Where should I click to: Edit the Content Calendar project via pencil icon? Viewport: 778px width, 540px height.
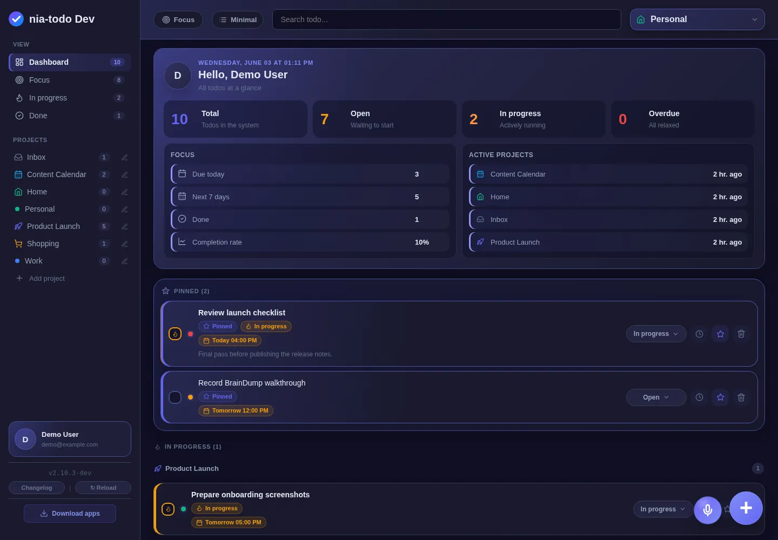[x=125, y=174]
